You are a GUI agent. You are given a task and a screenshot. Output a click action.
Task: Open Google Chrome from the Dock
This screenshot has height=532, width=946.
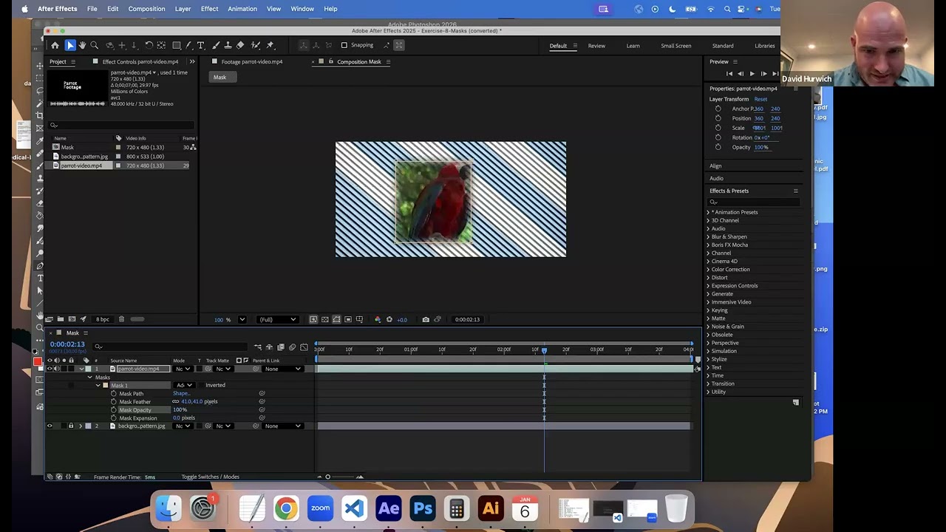pos(286,509)
